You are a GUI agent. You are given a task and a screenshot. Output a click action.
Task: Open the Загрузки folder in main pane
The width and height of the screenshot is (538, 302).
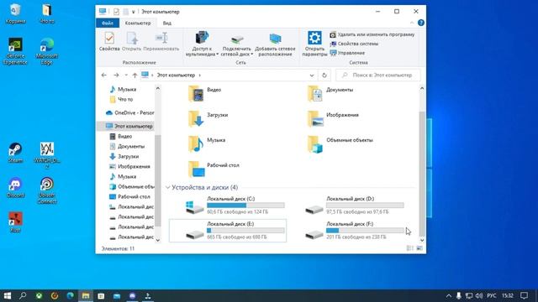point(208,118)
